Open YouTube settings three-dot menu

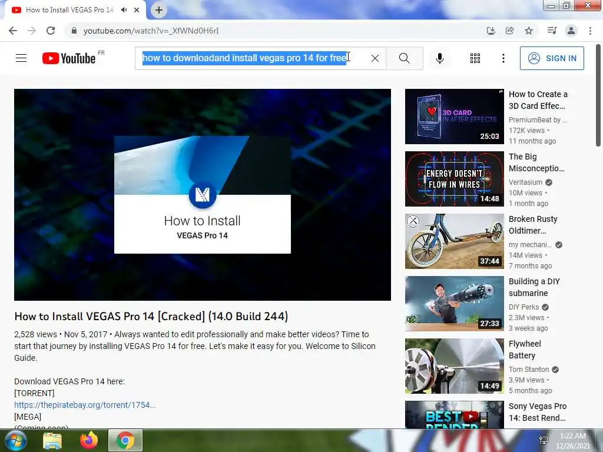coord(503,58)
